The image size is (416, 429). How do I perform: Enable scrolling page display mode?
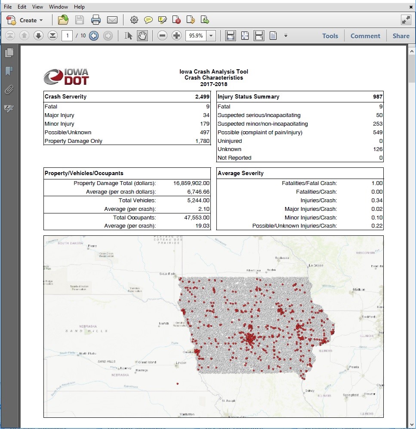[259, 36]
